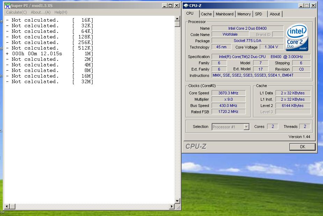Minimize the Super PI window
Image resolution: width=323 pixels, height=216 pixels.
(164, 6)
